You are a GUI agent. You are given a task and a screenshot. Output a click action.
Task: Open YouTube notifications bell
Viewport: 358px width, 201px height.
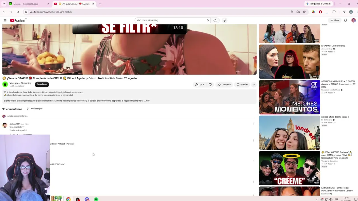[345, 20]
